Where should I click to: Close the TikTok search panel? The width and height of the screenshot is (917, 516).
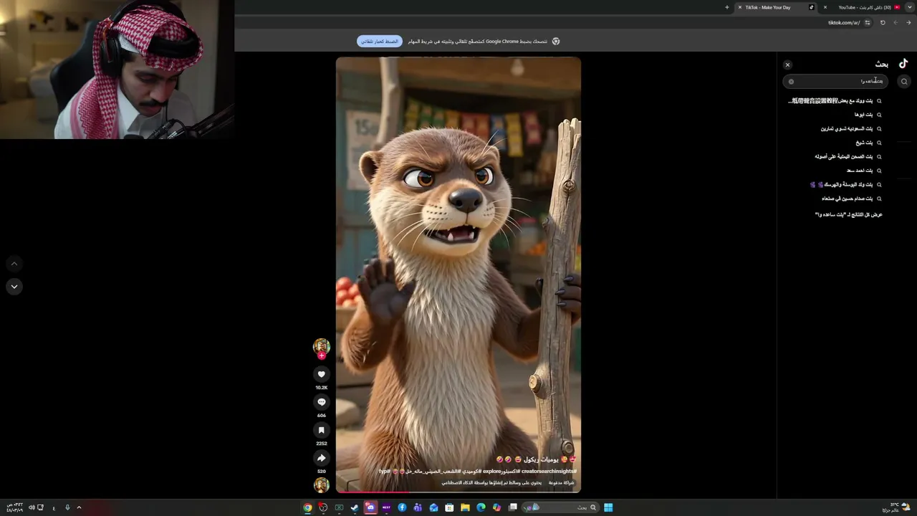point(787,64)
